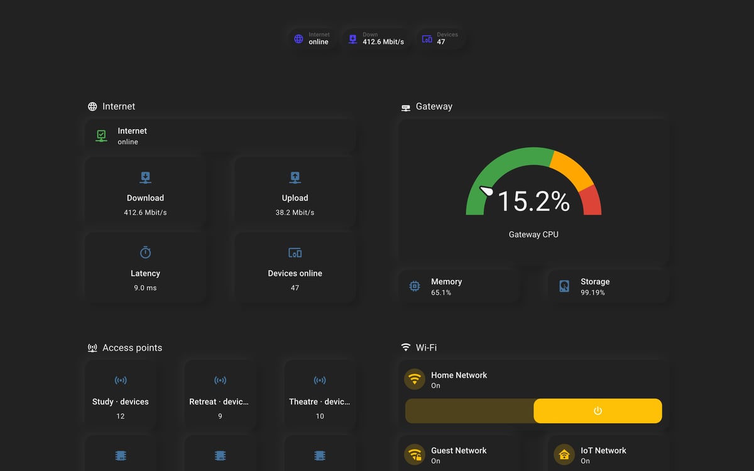The height and width of the screenshot is (471, 754).
Task: Click the Study · devices label
Action: click(121, 401)
